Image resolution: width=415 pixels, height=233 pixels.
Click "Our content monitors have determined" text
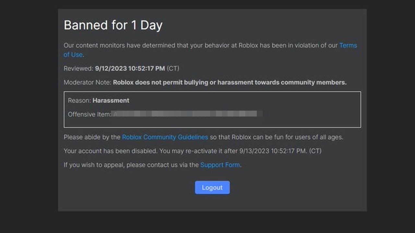click(119, 45)
